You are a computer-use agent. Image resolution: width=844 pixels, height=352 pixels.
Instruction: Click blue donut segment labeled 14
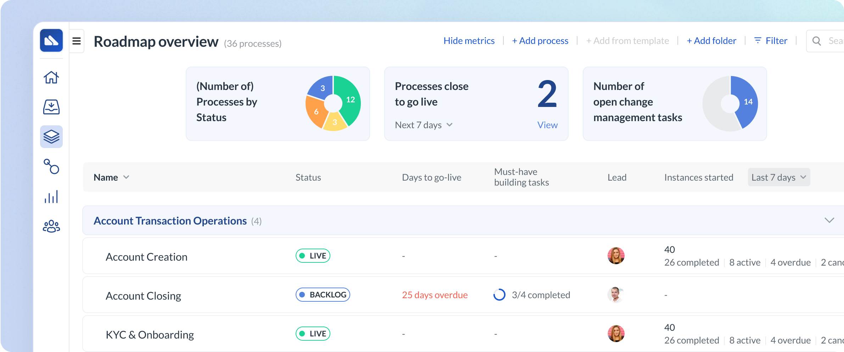pyautogui.click(x=747, y=102)
